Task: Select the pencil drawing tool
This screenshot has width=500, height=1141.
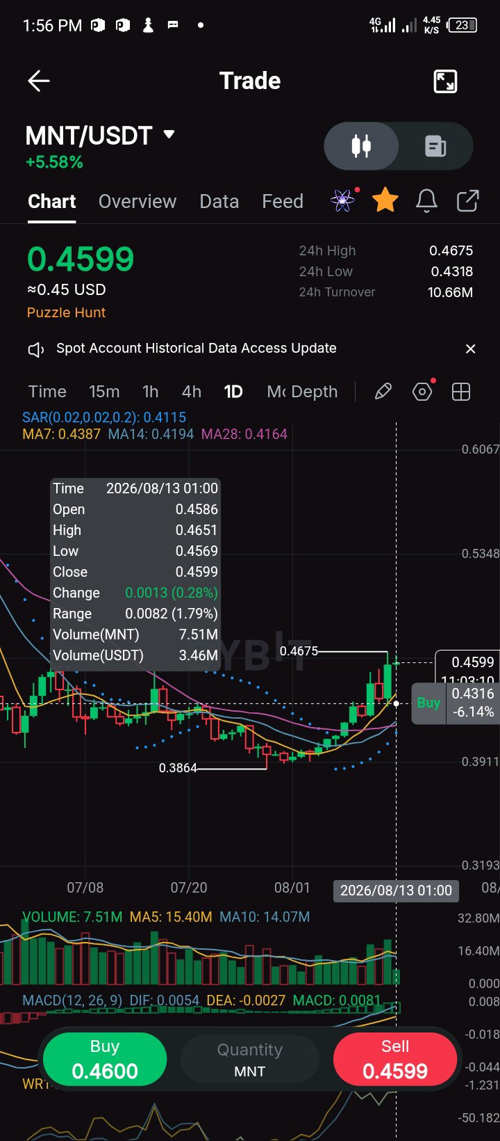Action: (x=383, y=392)
